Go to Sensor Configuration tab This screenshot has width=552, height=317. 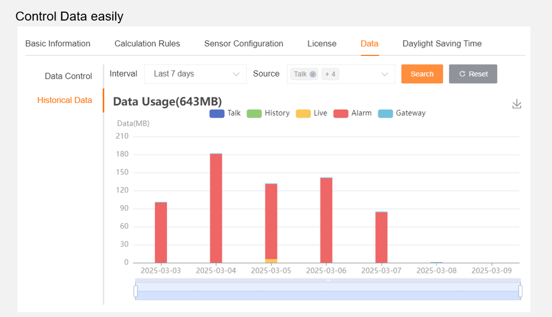[x=244, y=44]
